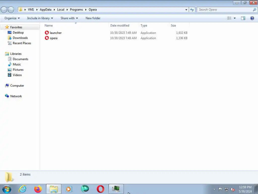Launch Internet Explorer from taskbar
Screen dimensions: 258x194
click(x=22, y=189)
